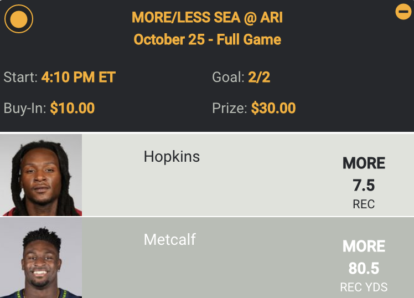414x298 pixels.
Task: Click the REC YDS stat label
Action: pos(364,287)
